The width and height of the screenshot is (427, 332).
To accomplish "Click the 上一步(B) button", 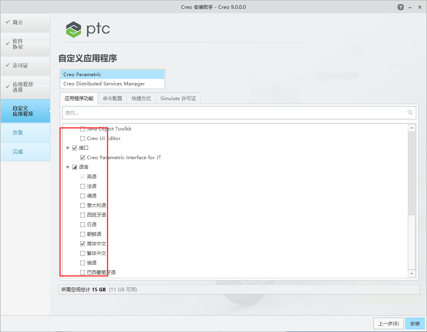I will (x=389, y=323).
